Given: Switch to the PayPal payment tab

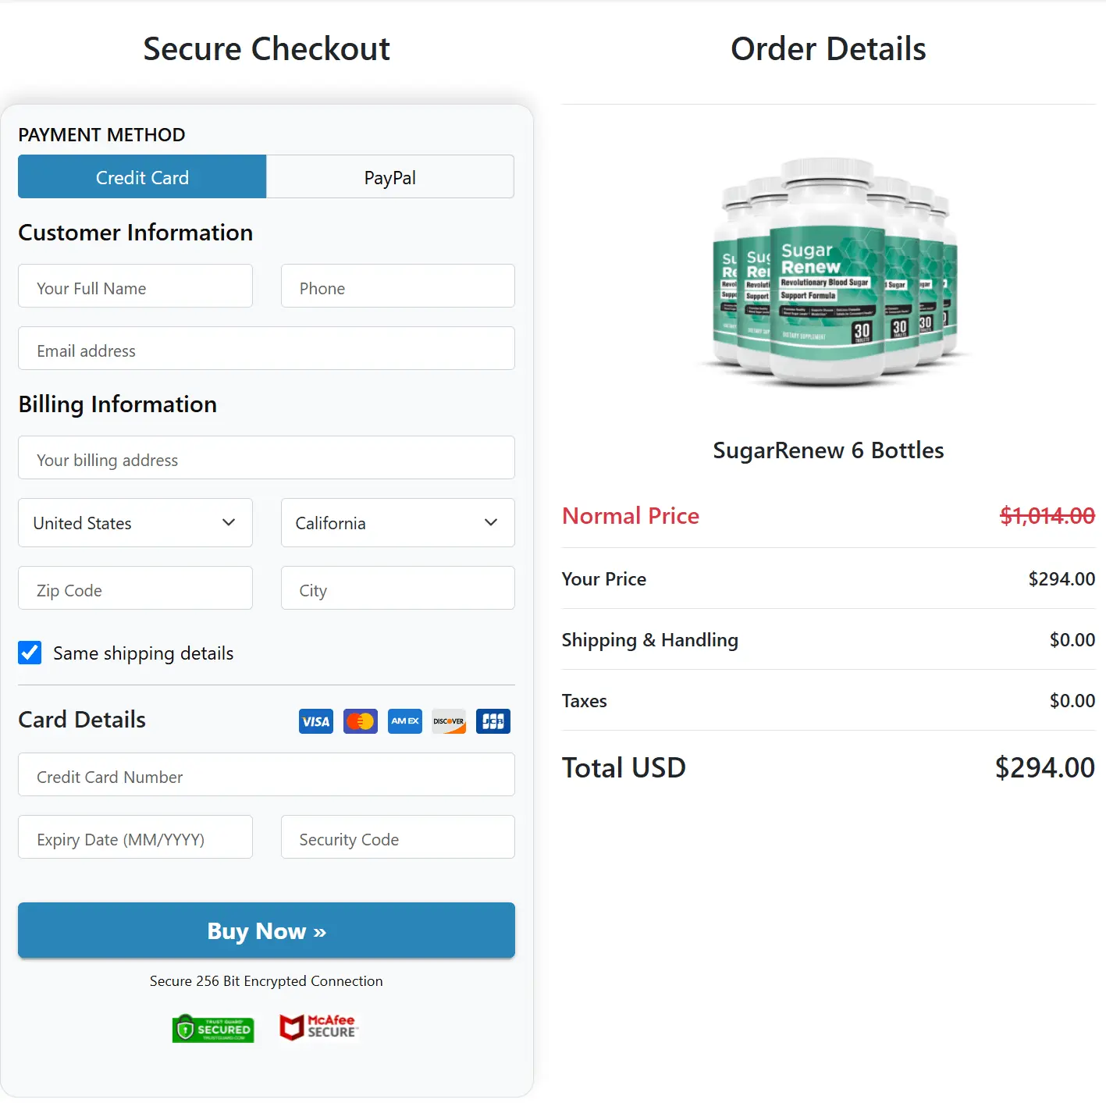Looking at the screenshot, I should click(389, 177).
